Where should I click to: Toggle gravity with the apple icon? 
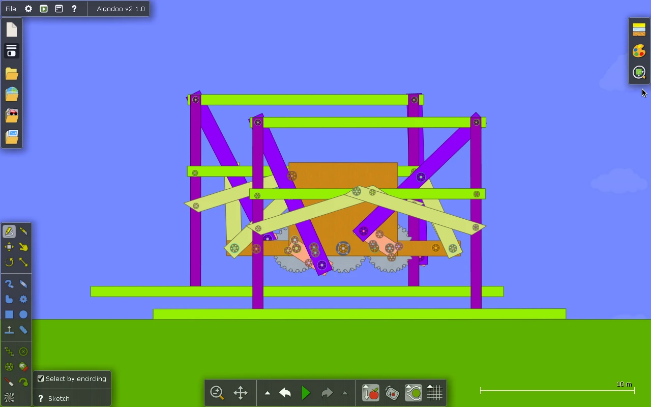point(371,393)
